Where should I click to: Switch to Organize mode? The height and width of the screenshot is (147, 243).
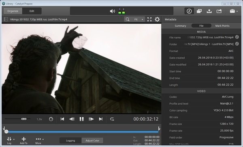(13, 11)
